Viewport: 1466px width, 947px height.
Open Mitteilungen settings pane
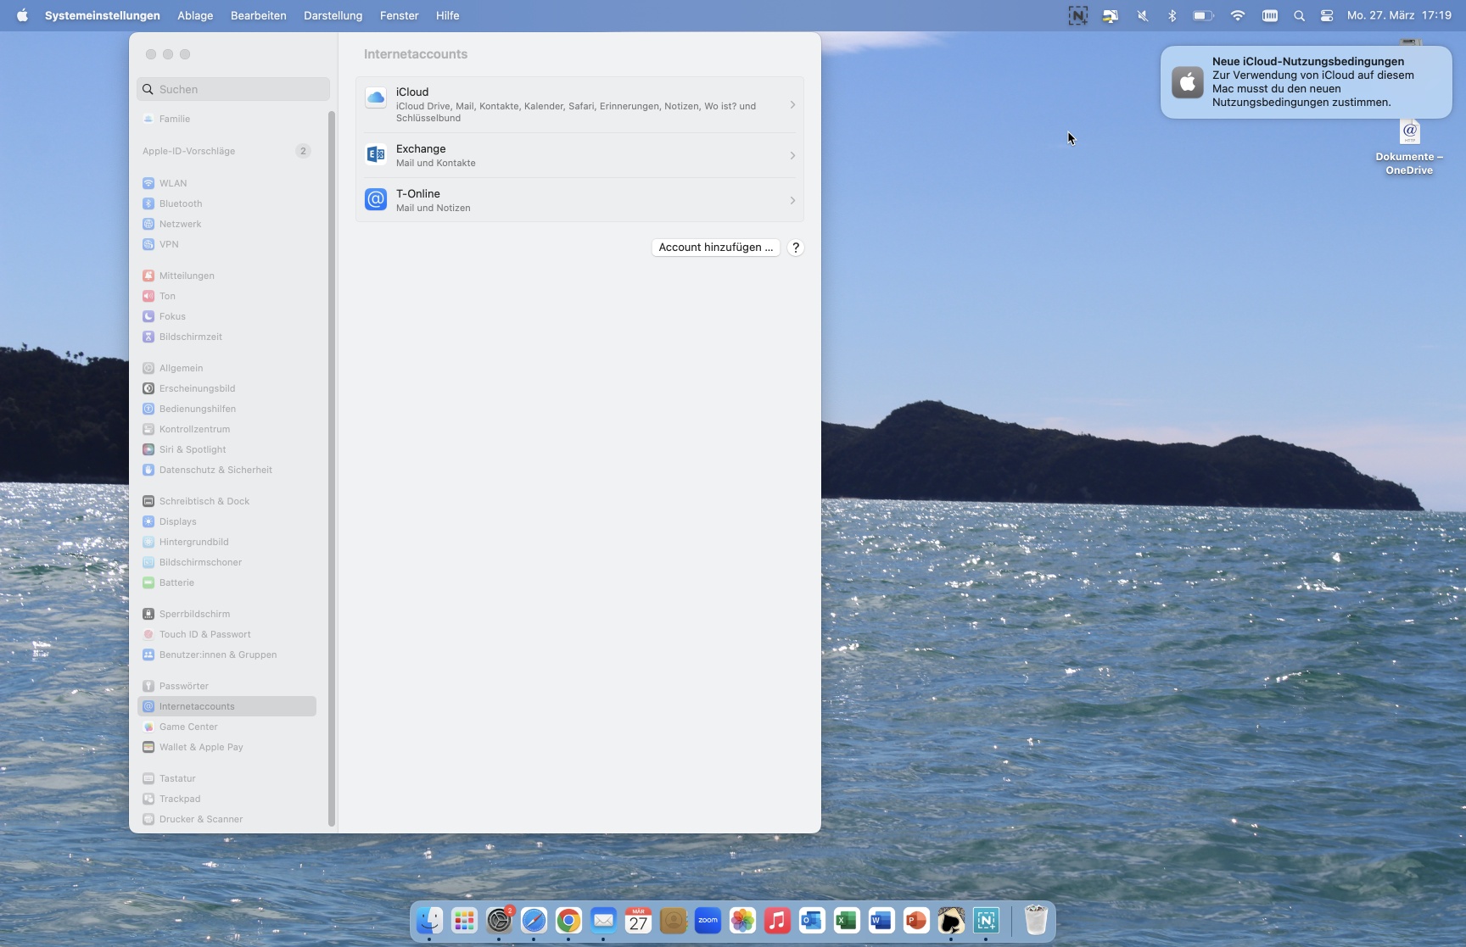pyautogui.click(x=186, y=276)
